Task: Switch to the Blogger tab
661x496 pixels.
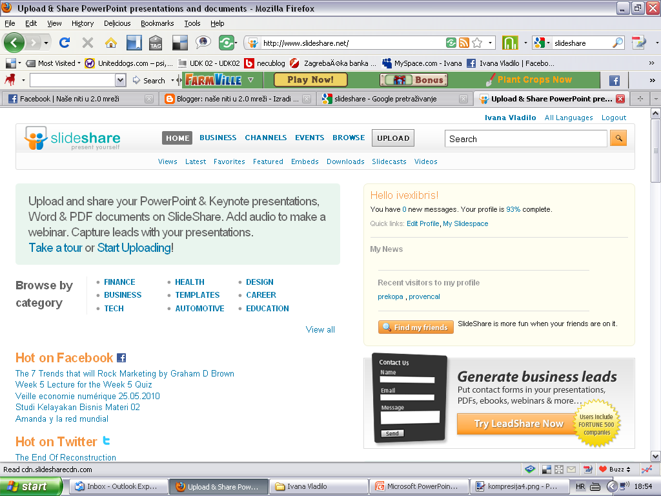Action: coord(238,99)
